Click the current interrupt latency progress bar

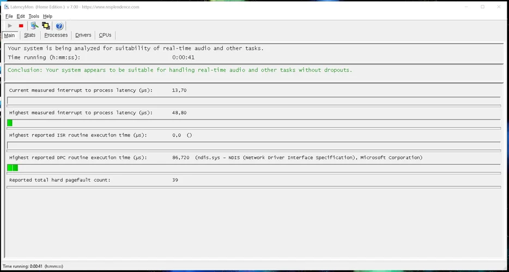coord(253,101)
